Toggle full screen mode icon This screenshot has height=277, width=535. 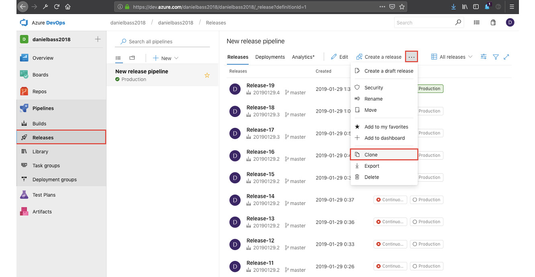[506, 57]
